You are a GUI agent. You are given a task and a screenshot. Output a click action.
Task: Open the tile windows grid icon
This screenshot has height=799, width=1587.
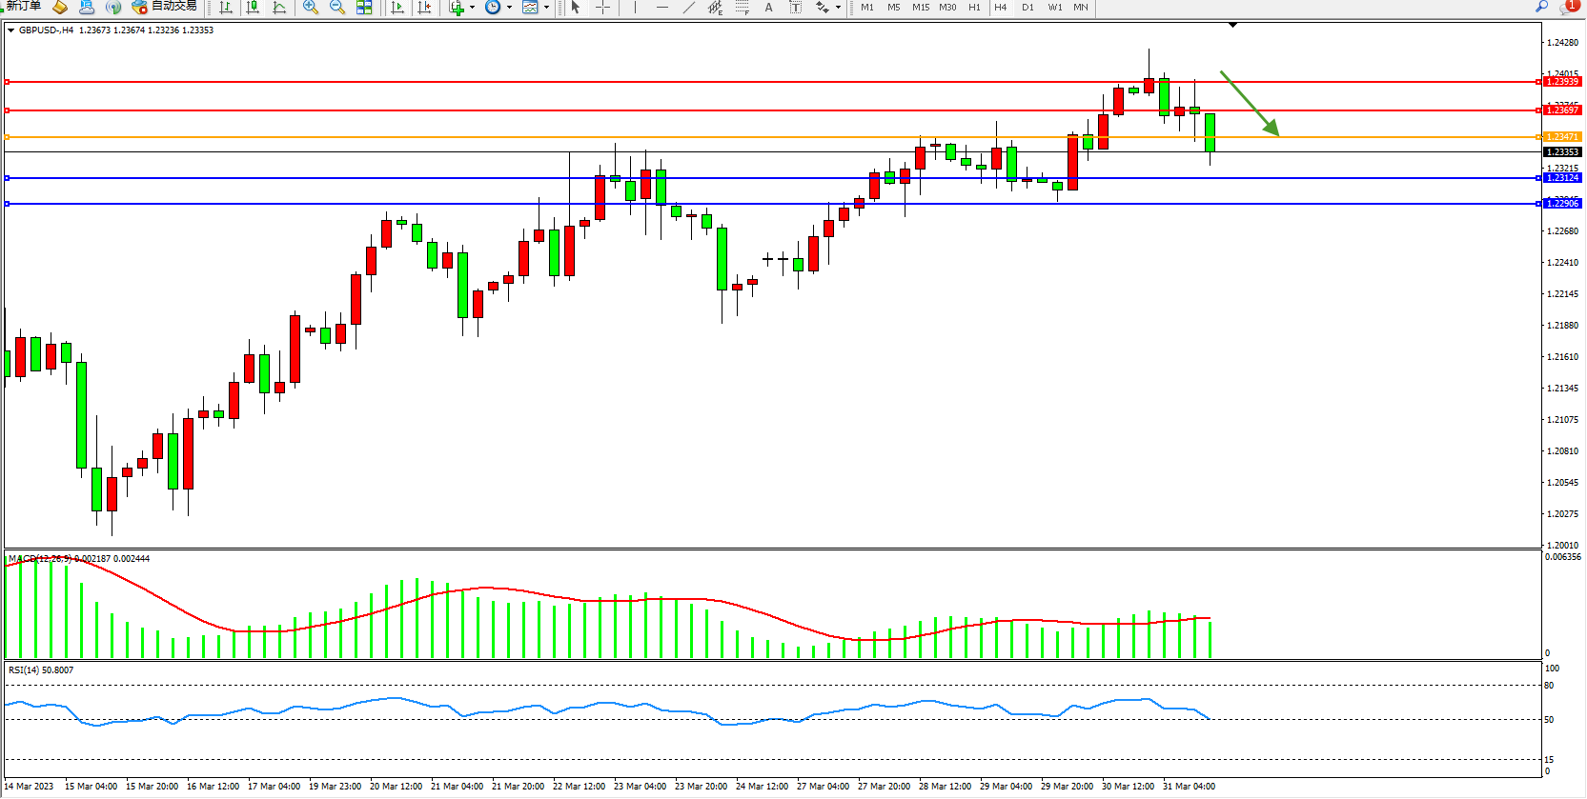coord(364,8)
